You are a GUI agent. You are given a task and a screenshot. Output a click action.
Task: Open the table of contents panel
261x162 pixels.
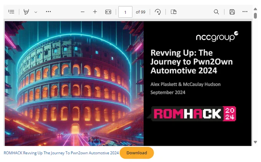tap(11, 12)
